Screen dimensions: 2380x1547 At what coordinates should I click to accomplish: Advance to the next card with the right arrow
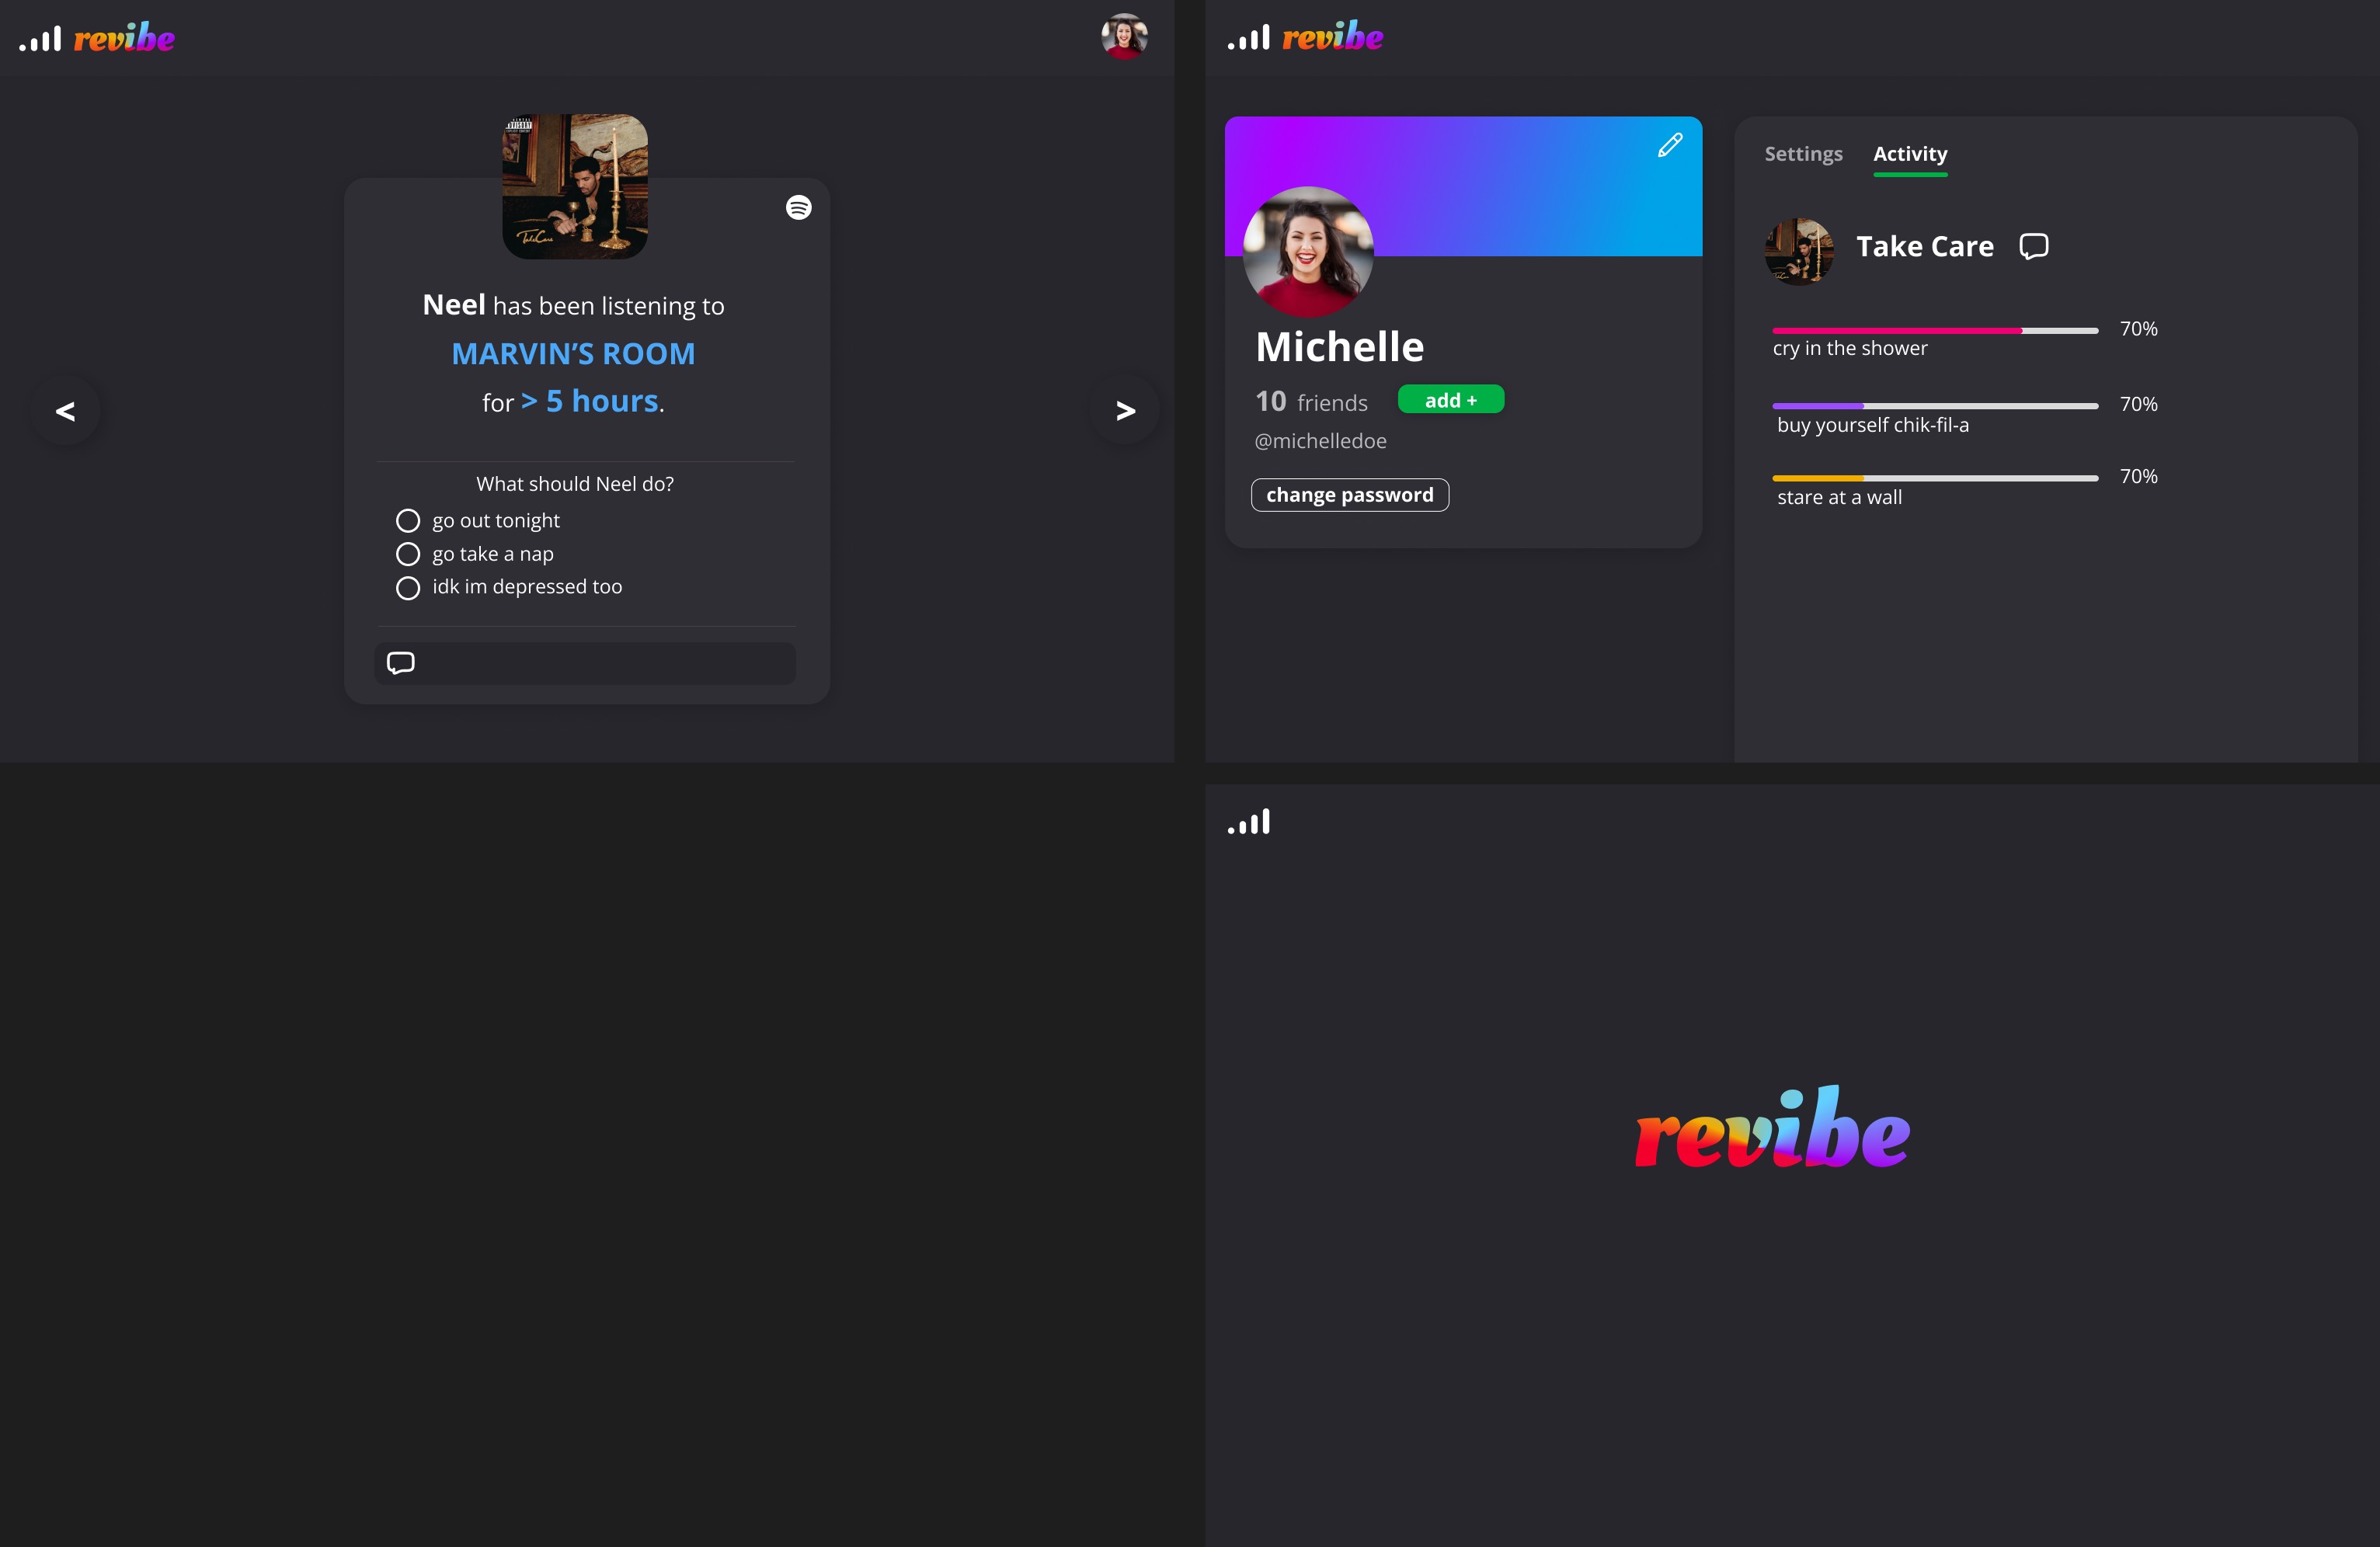(1125, 411)
